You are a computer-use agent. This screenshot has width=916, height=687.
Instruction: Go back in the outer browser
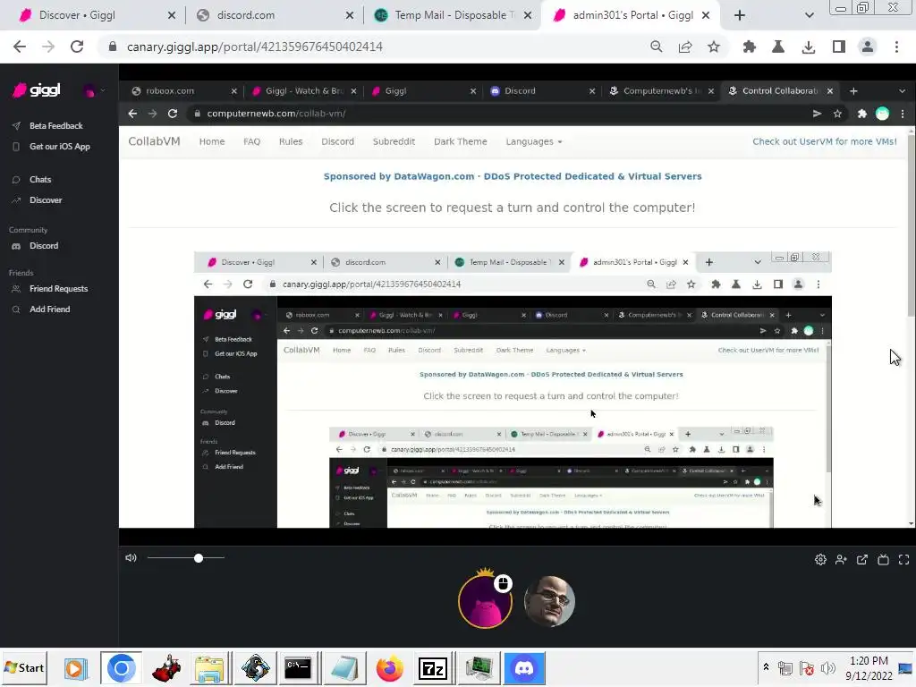point(20,47)
